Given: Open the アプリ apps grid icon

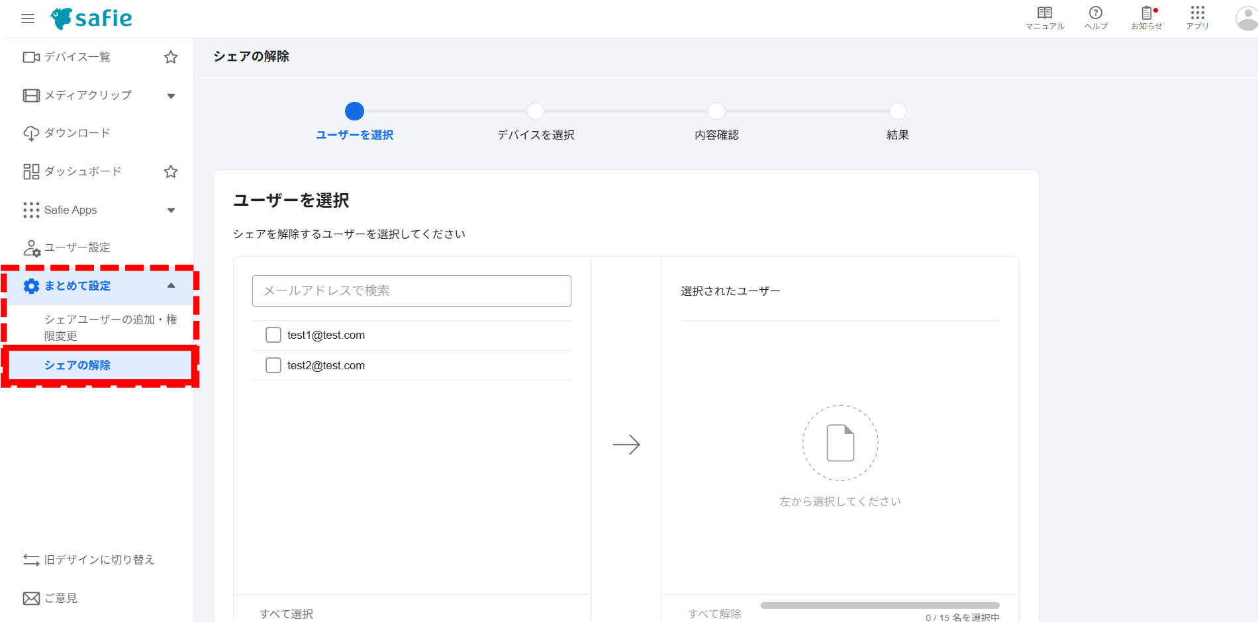Looking at the screenshot, I should 1197,18.
